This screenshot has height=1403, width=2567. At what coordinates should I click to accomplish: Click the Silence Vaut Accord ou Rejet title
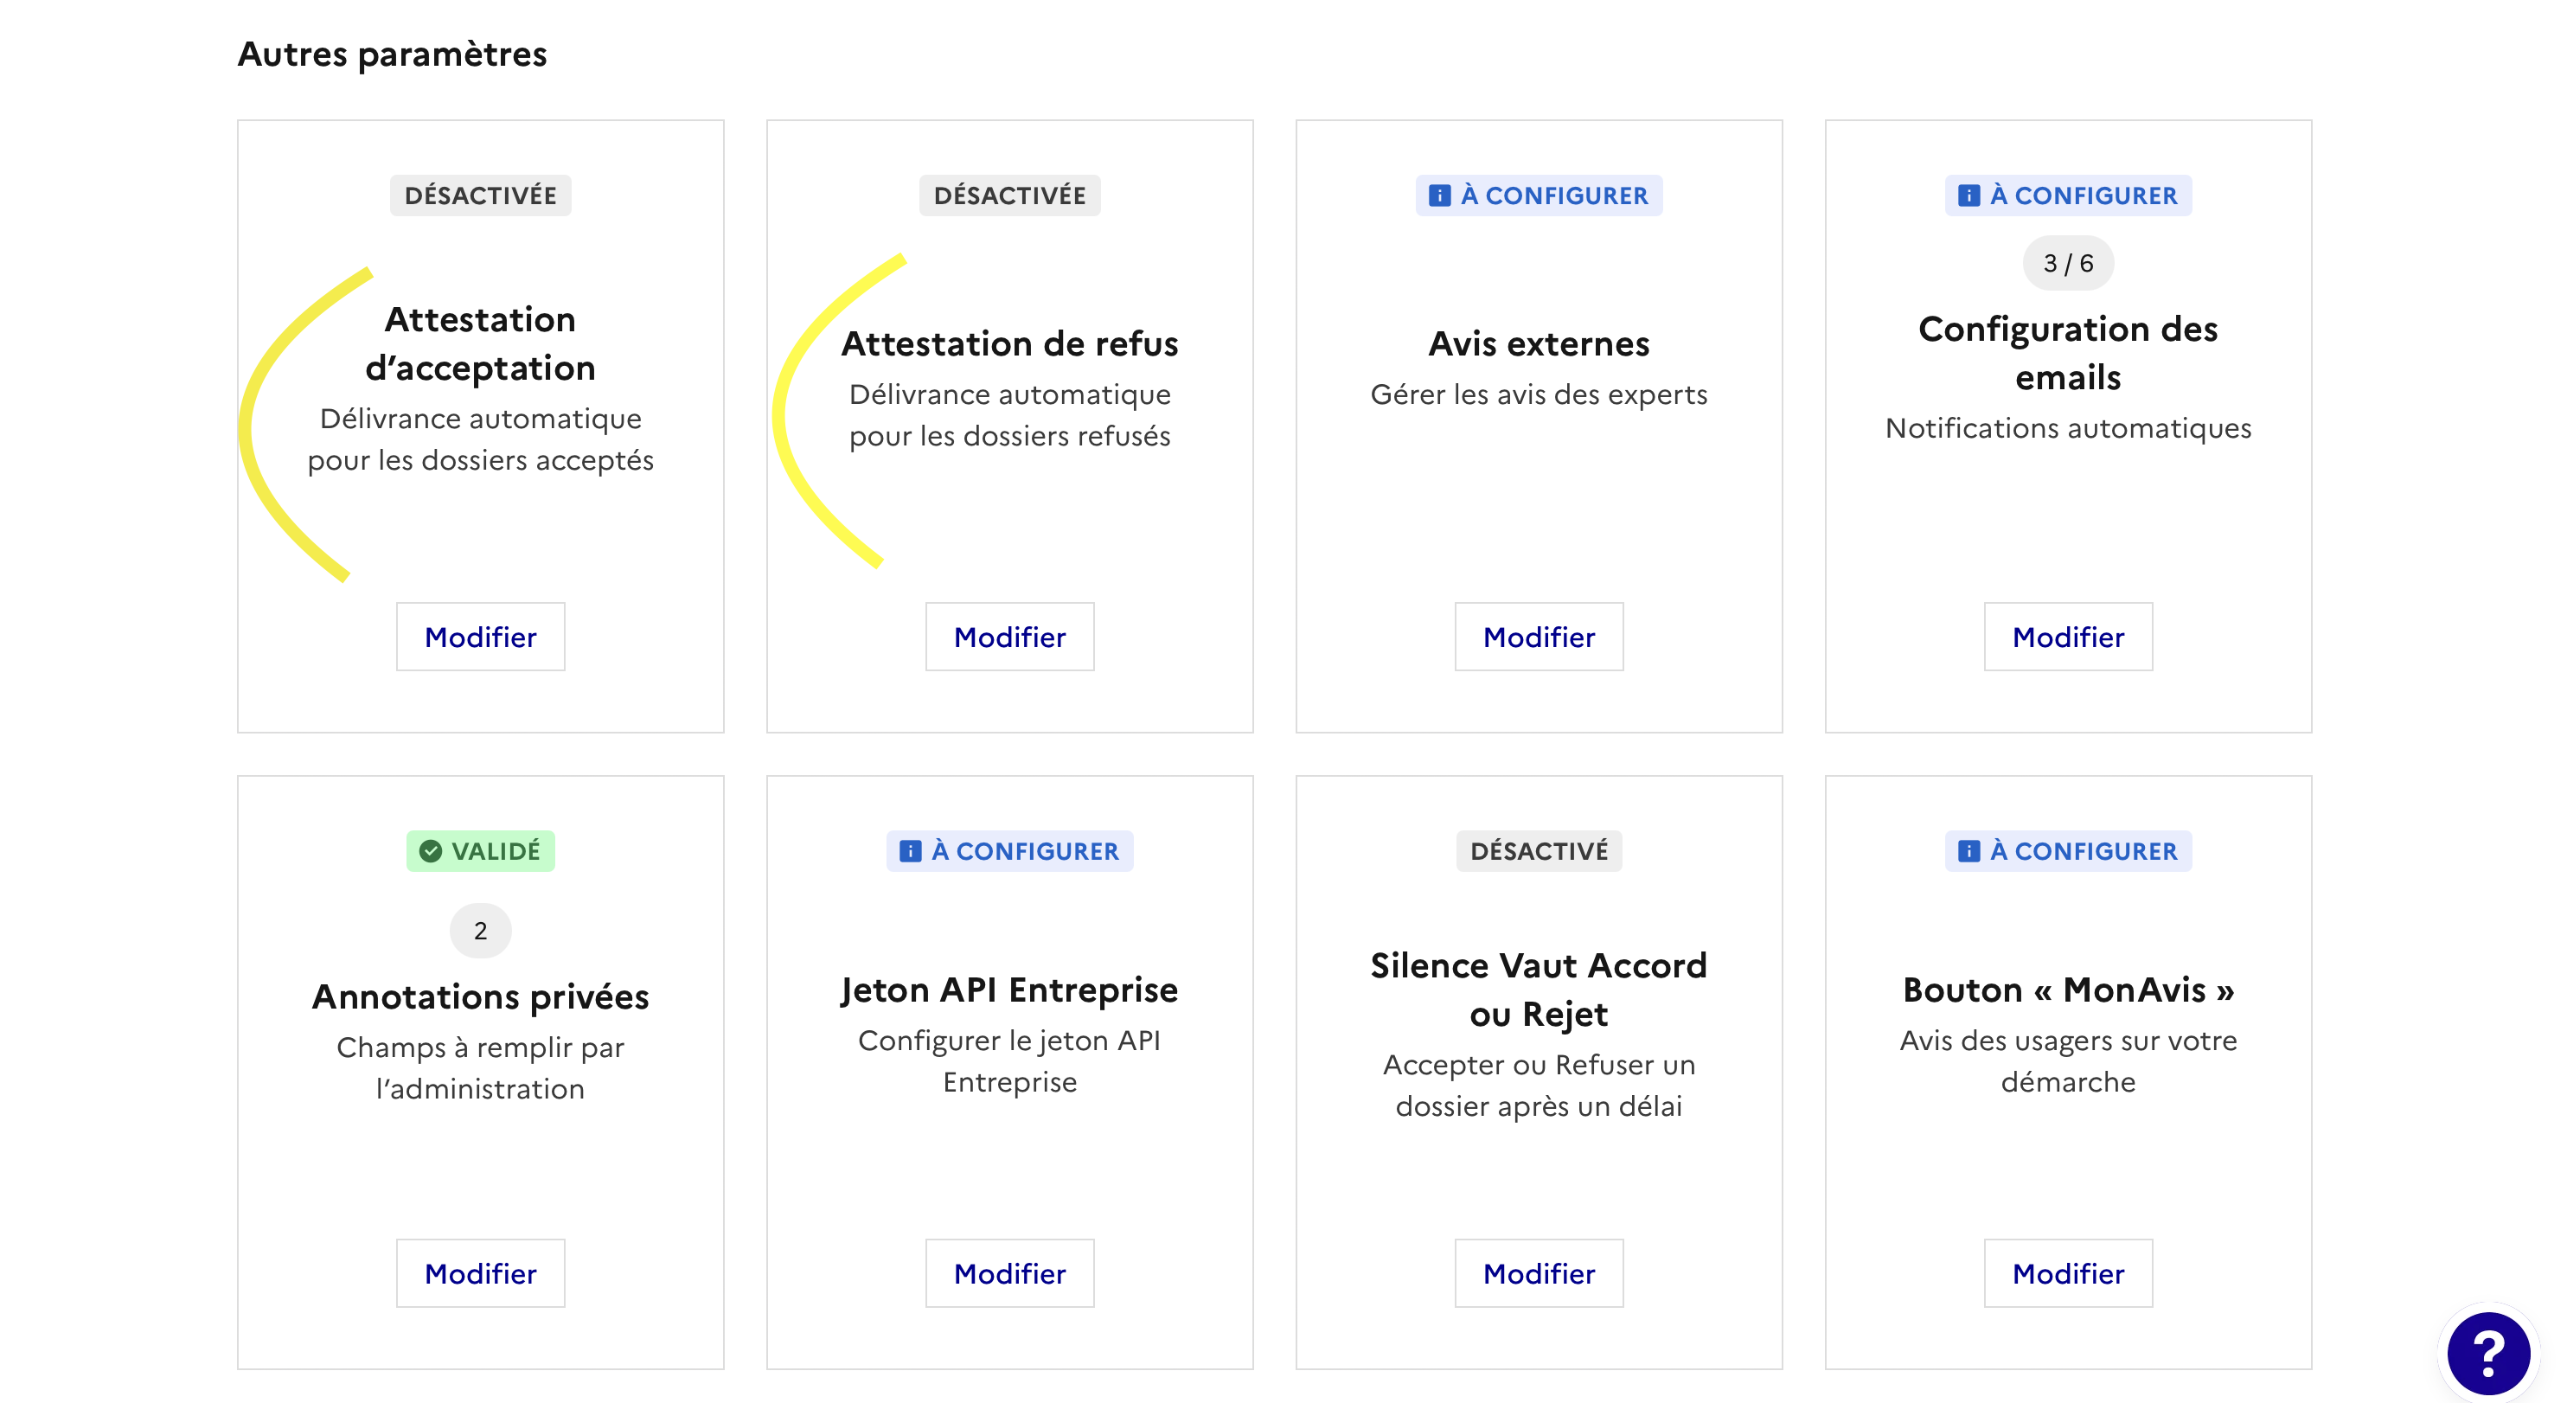point(1539,989)
